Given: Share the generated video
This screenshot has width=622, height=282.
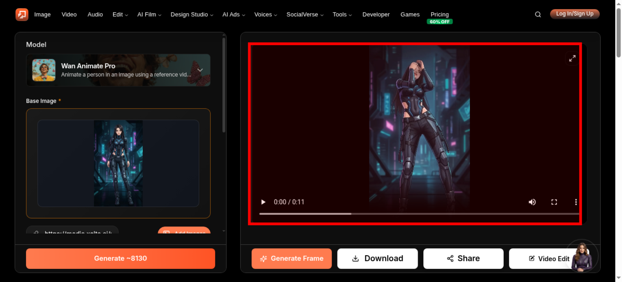Looking at the screenshot, I should coord(463,258).
